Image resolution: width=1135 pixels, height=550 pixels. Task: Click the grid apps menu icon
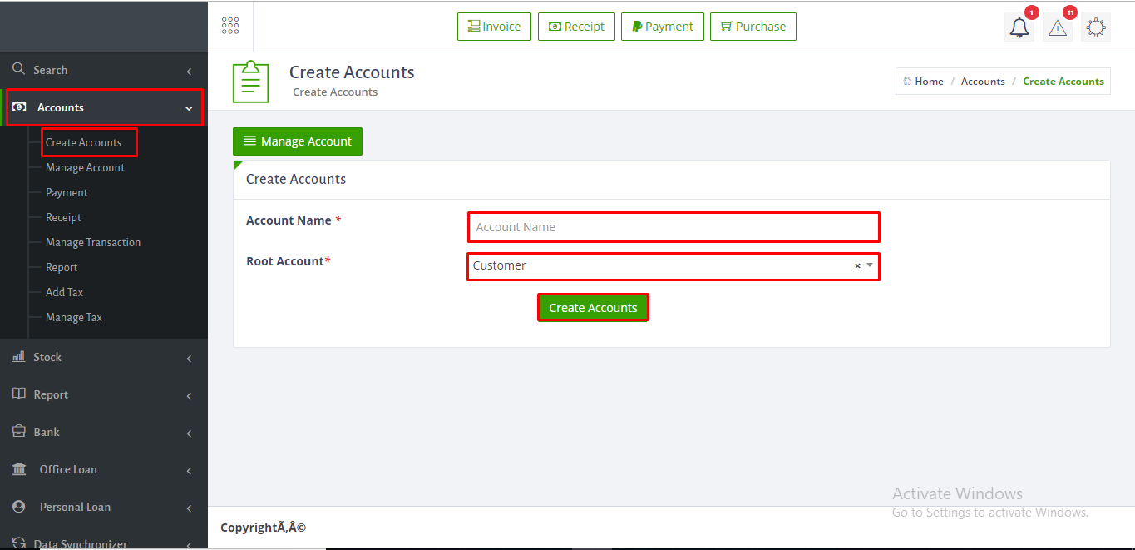point(230,26)
